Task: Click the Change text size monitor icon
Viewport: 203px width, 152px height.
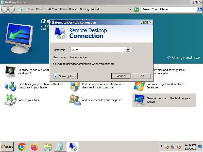Action: [x=139, y=100]
